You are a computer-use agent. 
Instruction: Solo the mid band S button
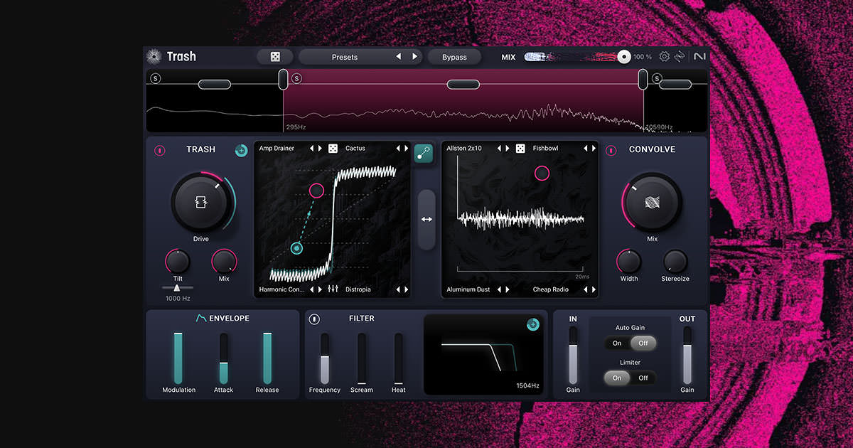[296, 78]
